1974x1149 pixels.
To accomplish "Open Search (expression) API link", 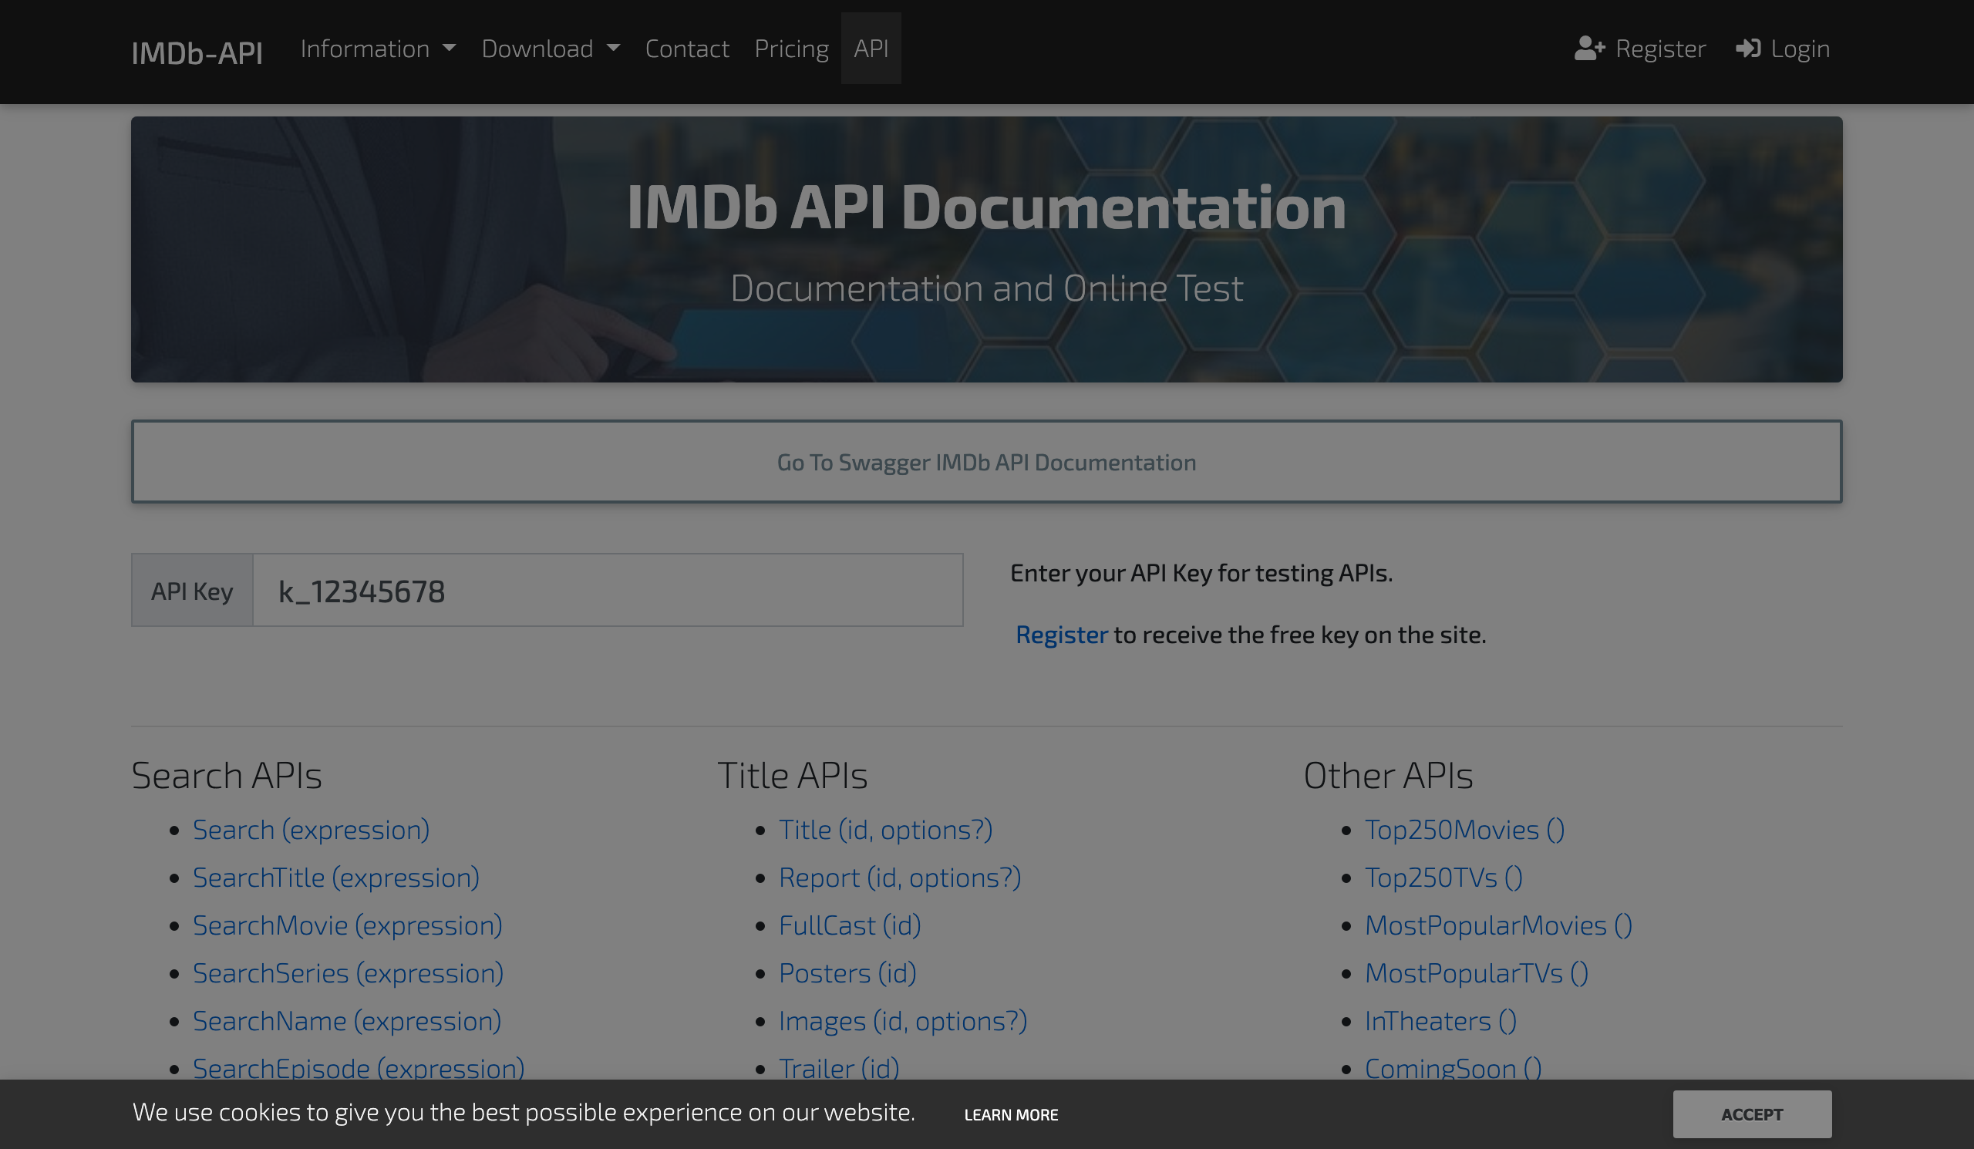I will tap(311, 829).
